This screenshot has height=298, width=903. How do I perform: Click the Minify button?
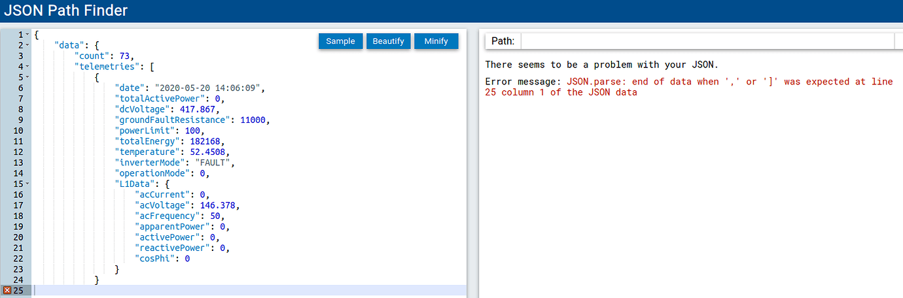click(x=436, y=41)
